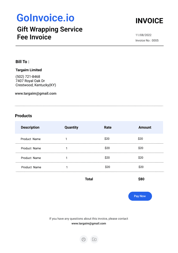Viewport: 178px width, 253px height.
Task: Click the Products section heading
Action: tap(23, 116)
